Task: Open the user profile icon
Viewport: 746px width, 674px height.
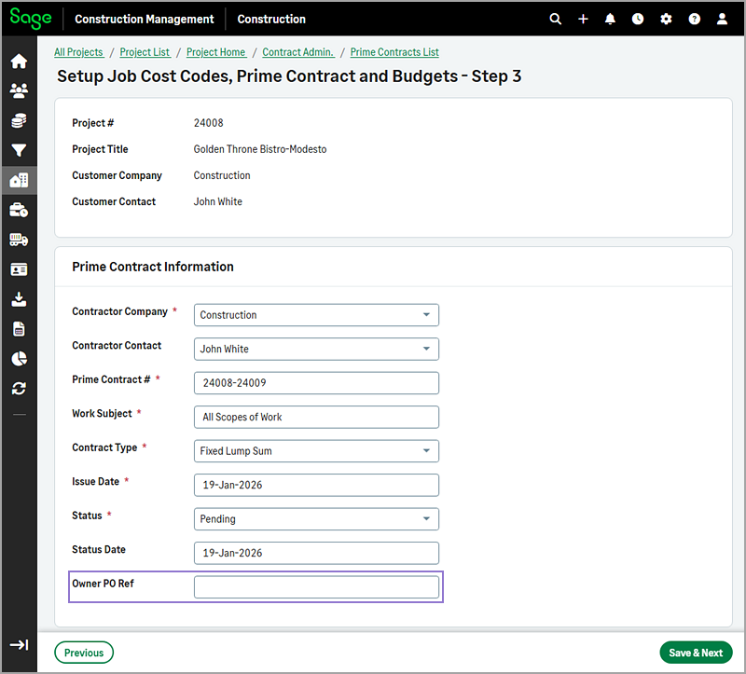Action: (x=722, y=19)
